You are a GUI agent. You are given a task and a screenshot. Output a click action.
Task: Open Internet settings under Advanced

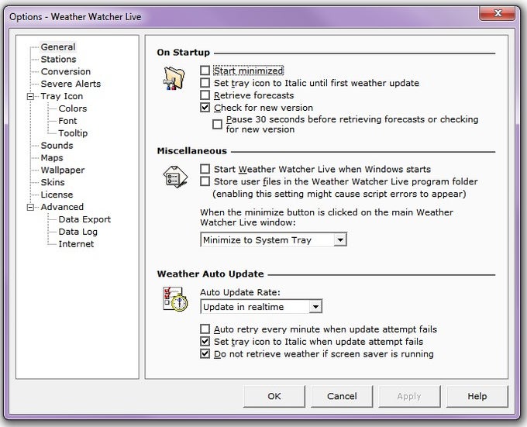[76, 244]
